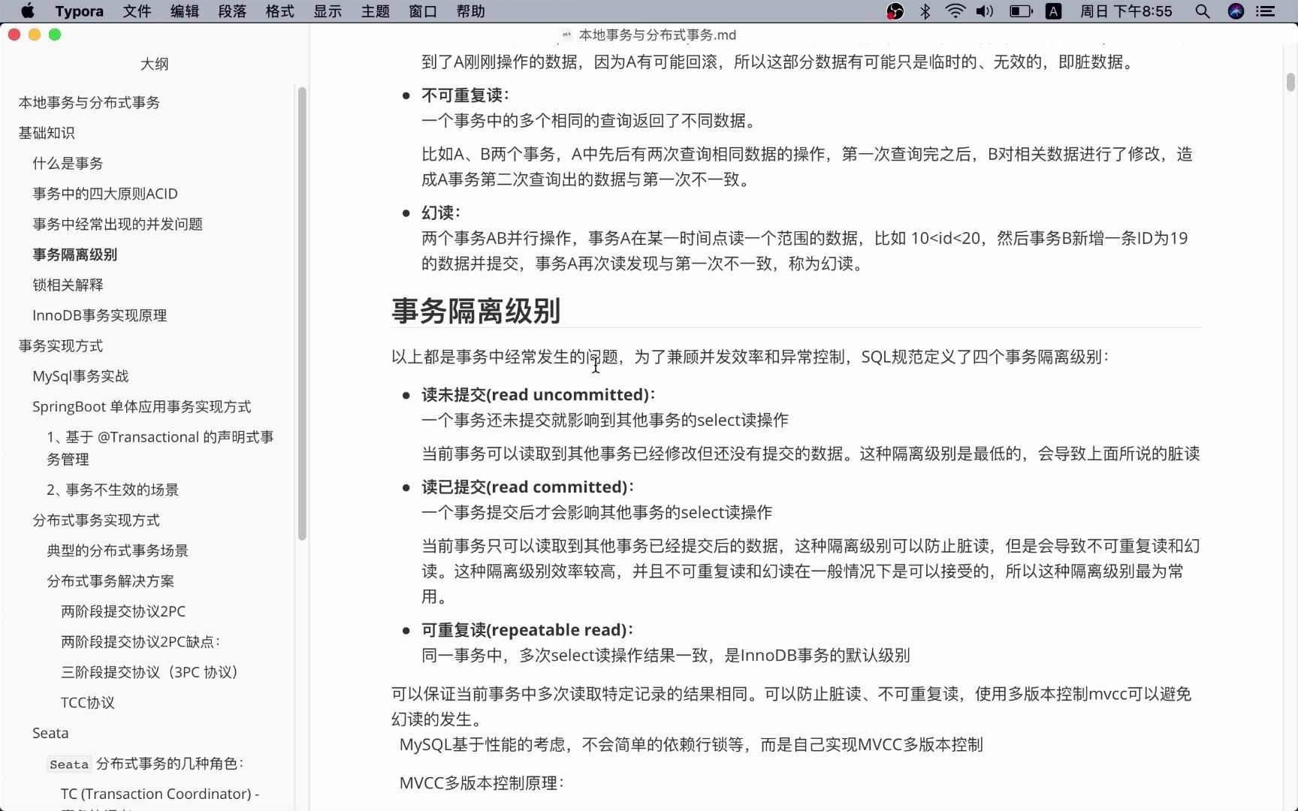
Task: Click 读已提交(read committed)： bullet title
Action: pos(527,487)
